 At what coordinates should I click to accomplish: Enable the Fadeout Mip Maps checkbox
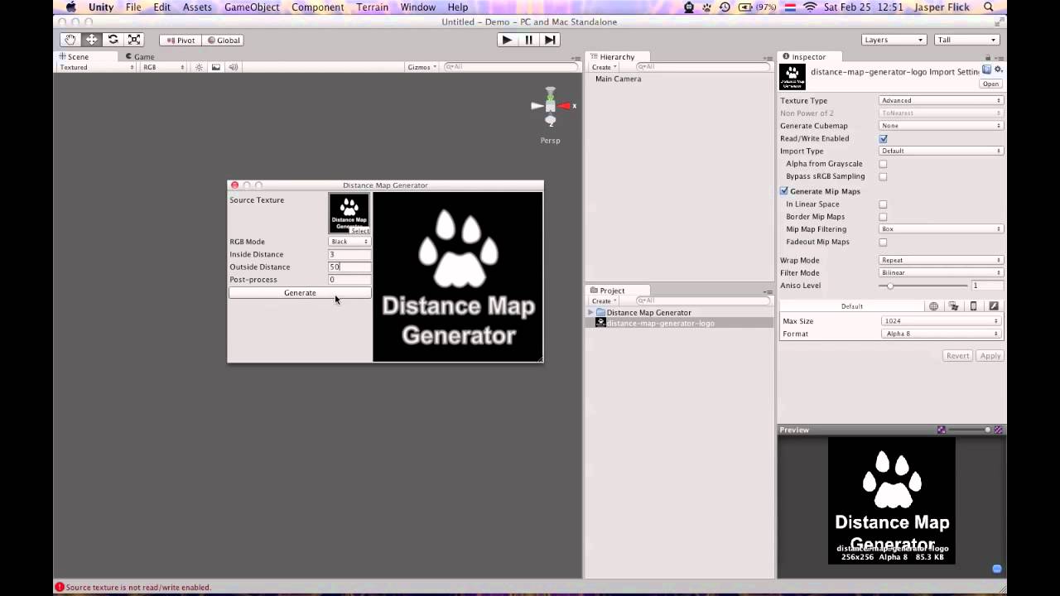point(883,242)
